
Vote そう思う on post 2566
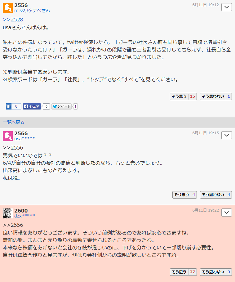pyautogui.click(x=184, y=195)
